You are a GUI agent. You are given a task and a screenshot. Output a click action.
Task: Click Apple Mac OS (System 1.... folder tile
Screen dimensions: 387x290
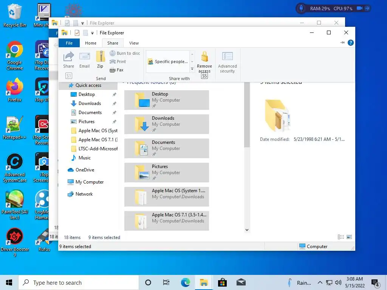pyautogui.click(x=167, y=196)
